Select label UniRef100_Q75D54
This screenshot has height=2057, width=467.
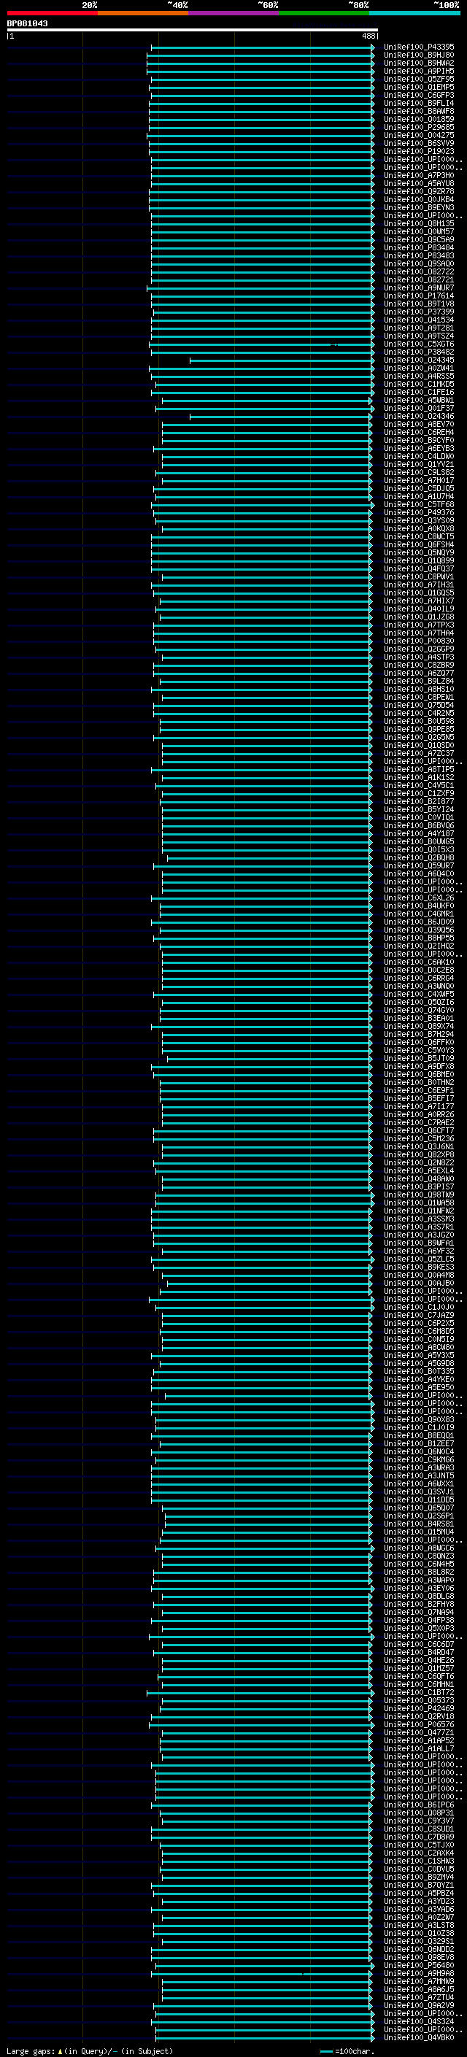(x=419, y=705)
